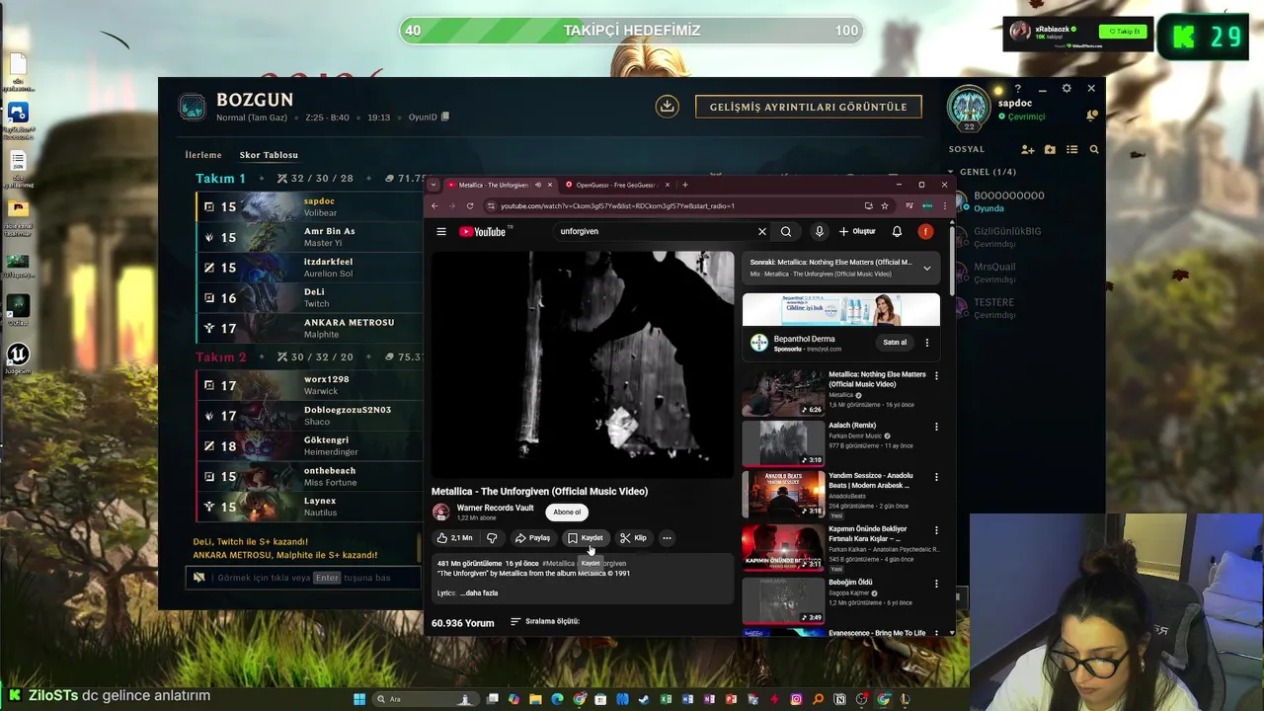This screenshot has height=711, width=1264.
Task: Click the Klip clip button
Action: 633,538
